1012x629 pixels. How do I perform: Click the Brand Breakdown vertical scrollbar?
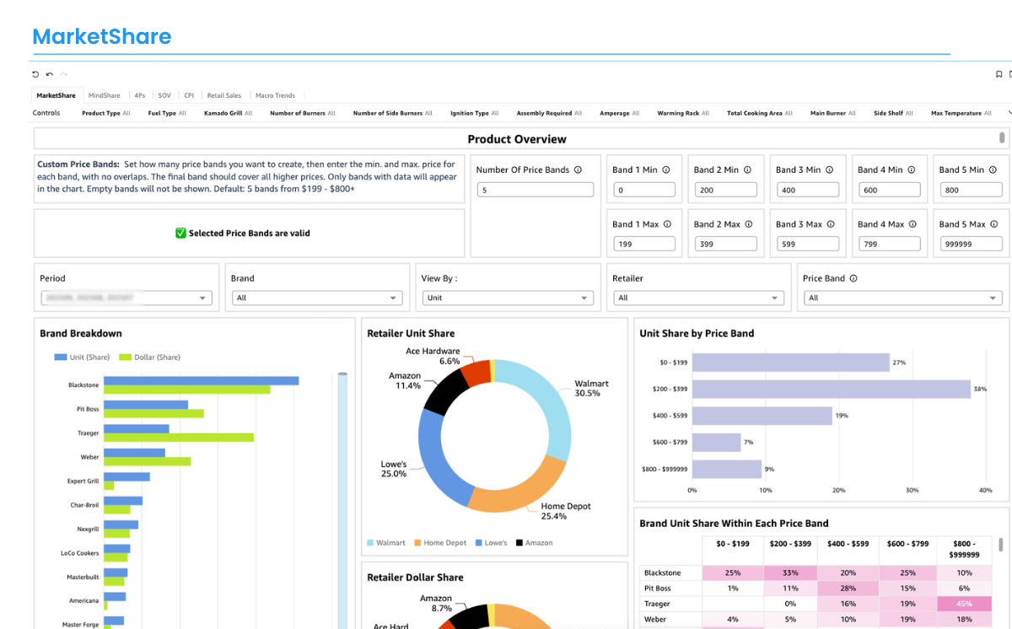(342, 497)
